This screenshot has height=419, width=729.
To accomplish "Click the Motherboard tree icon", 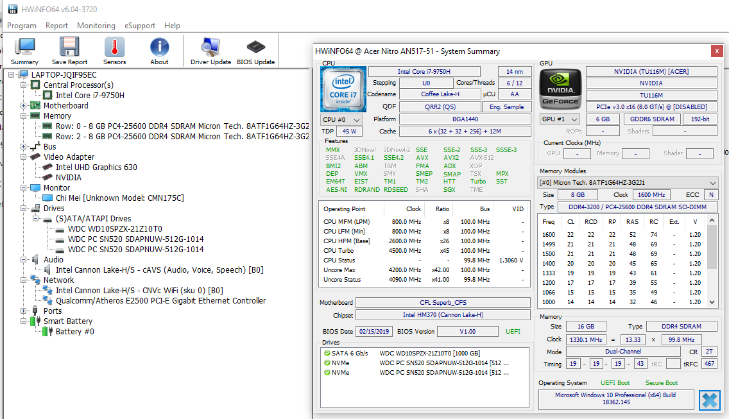I will click(35, 106).
